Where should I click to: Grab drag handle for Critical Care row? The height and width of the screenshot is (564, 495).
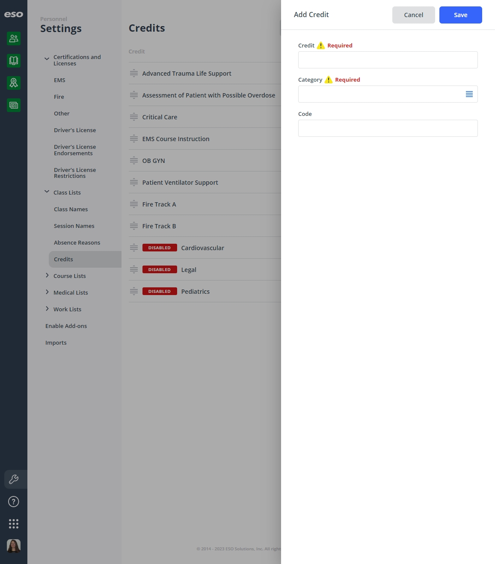click(134, 117)
